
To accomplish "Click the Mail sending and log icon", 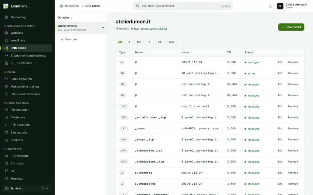I will pyautogui.click(x=6, y=86).
